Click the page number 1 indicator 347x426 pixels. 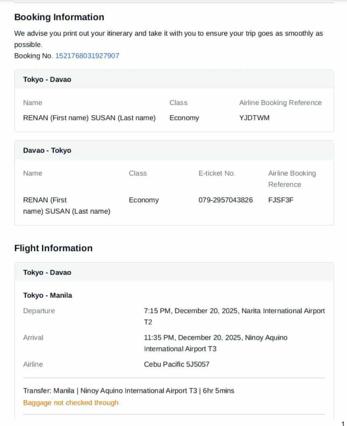pyautogui.click(x=343, y=423)
